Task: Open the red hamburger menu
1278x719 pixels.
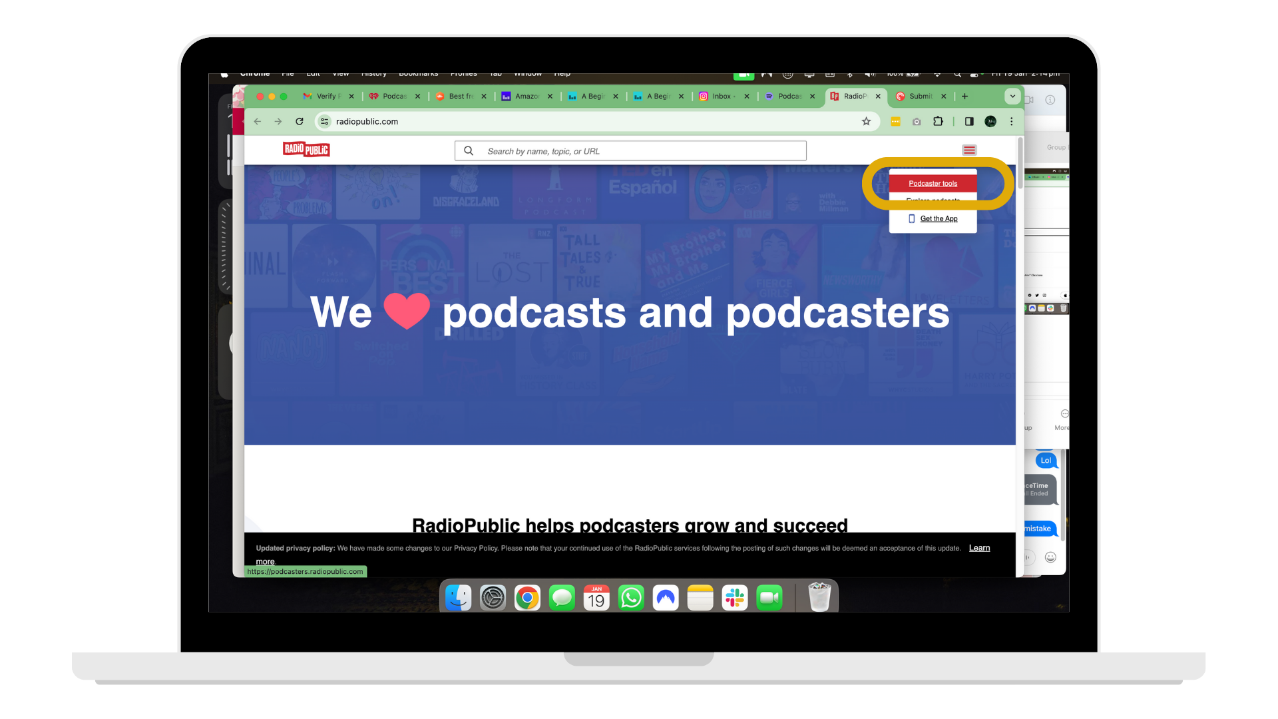Action: pos(969,150)
